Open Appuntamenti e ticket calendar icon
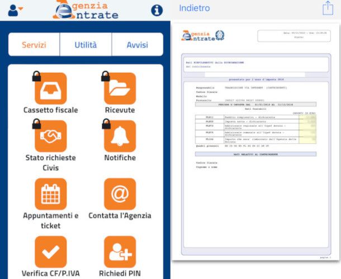The image size is (341, 279). point(51,194)
